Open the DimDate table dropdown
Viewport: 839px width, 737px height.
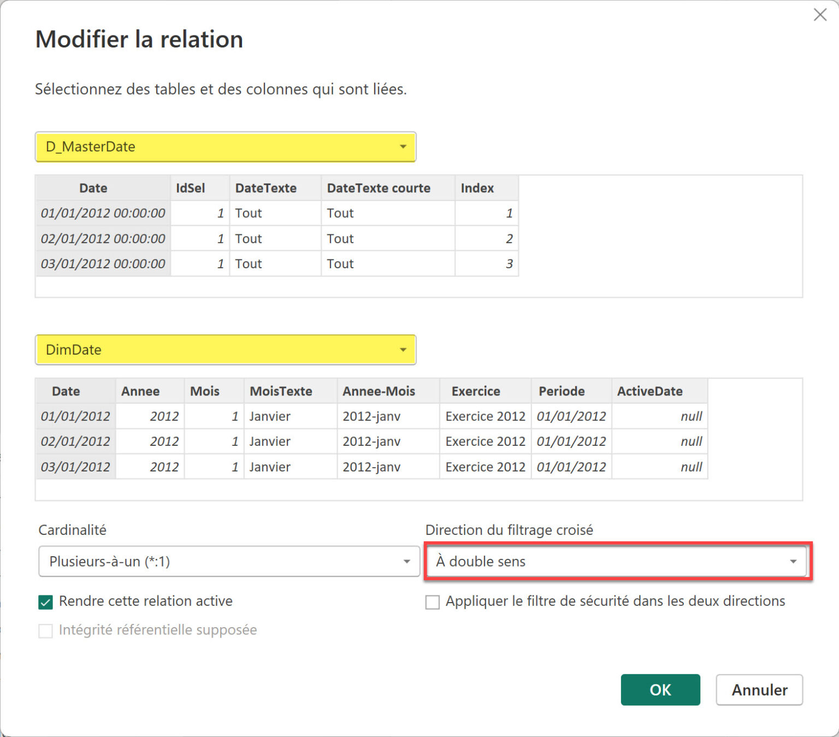tap(403, 350)
